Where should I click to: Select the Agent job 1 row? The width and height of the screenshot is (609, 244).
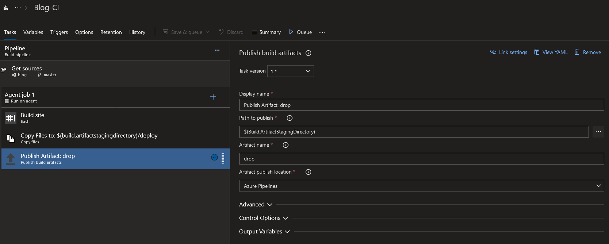click(115, 97)
